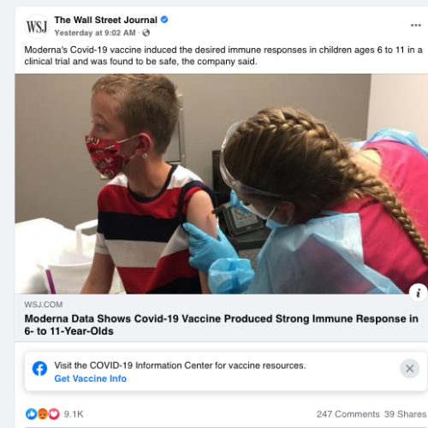Dismiss the COVID-19 Information Center banner
The width and height of the screenshot is (428, 428).
[x=409, y=368]
